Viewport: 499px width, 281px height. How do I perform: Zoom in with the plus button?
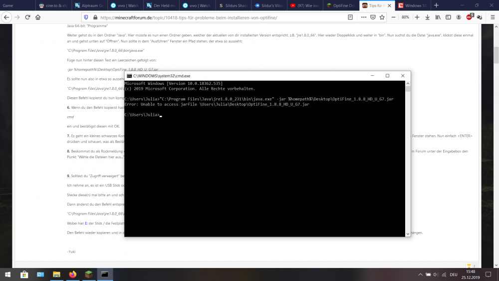417,17
